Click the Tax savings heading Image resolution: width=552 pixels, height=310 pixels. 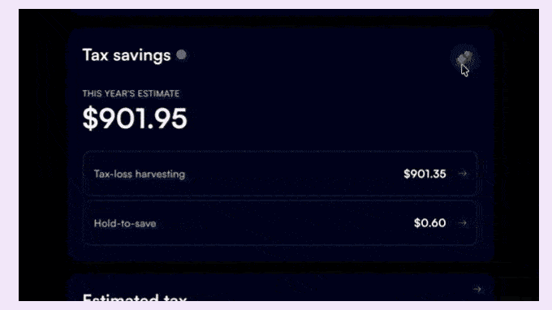pyautogui.click(x=127, y=55)
